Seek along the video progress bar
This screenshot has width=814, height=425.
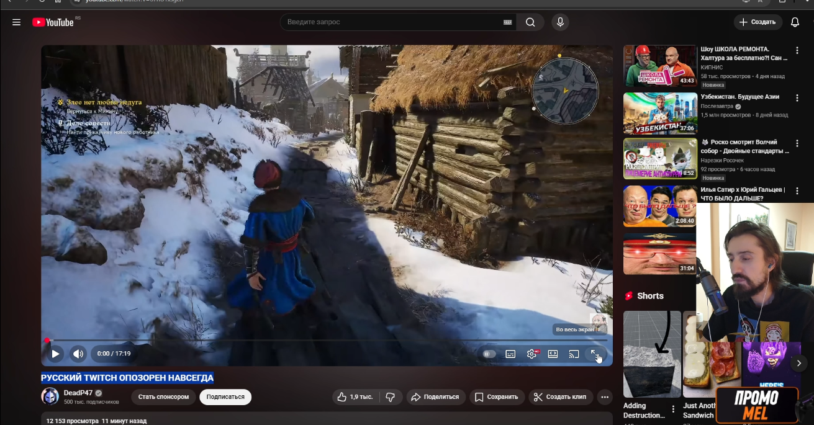coord(327,340)
